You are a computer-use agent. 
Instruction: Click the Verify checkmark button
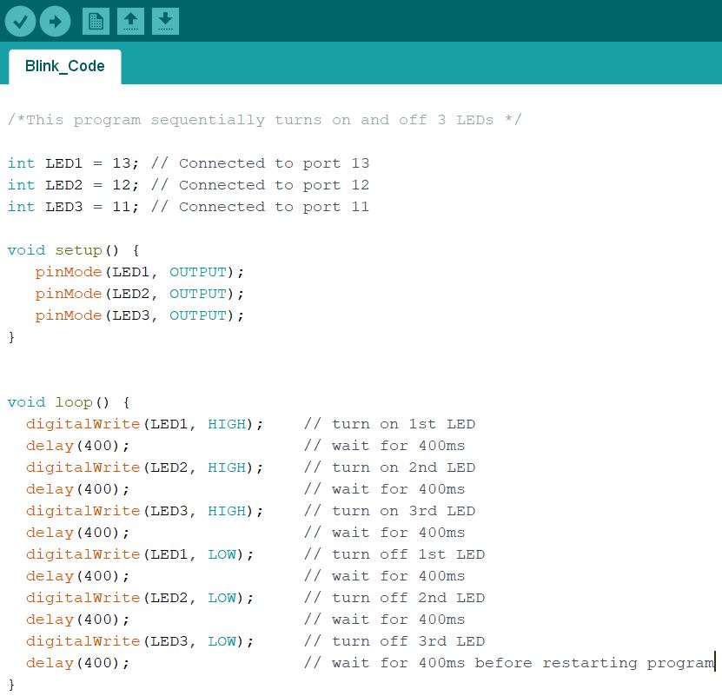coord(20,21)
